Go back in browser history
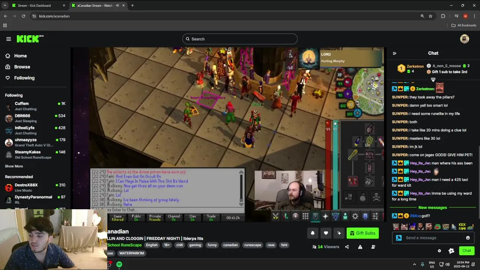This screenshot has height=270, width=480. click(5, 16)
